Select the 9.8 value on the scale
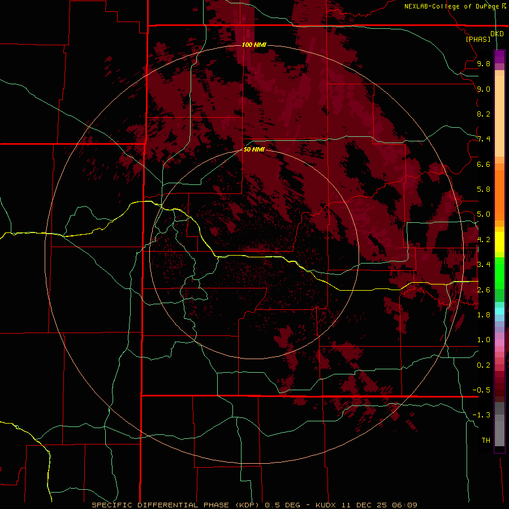Screen dimensions: 509x509 [484, 63]
